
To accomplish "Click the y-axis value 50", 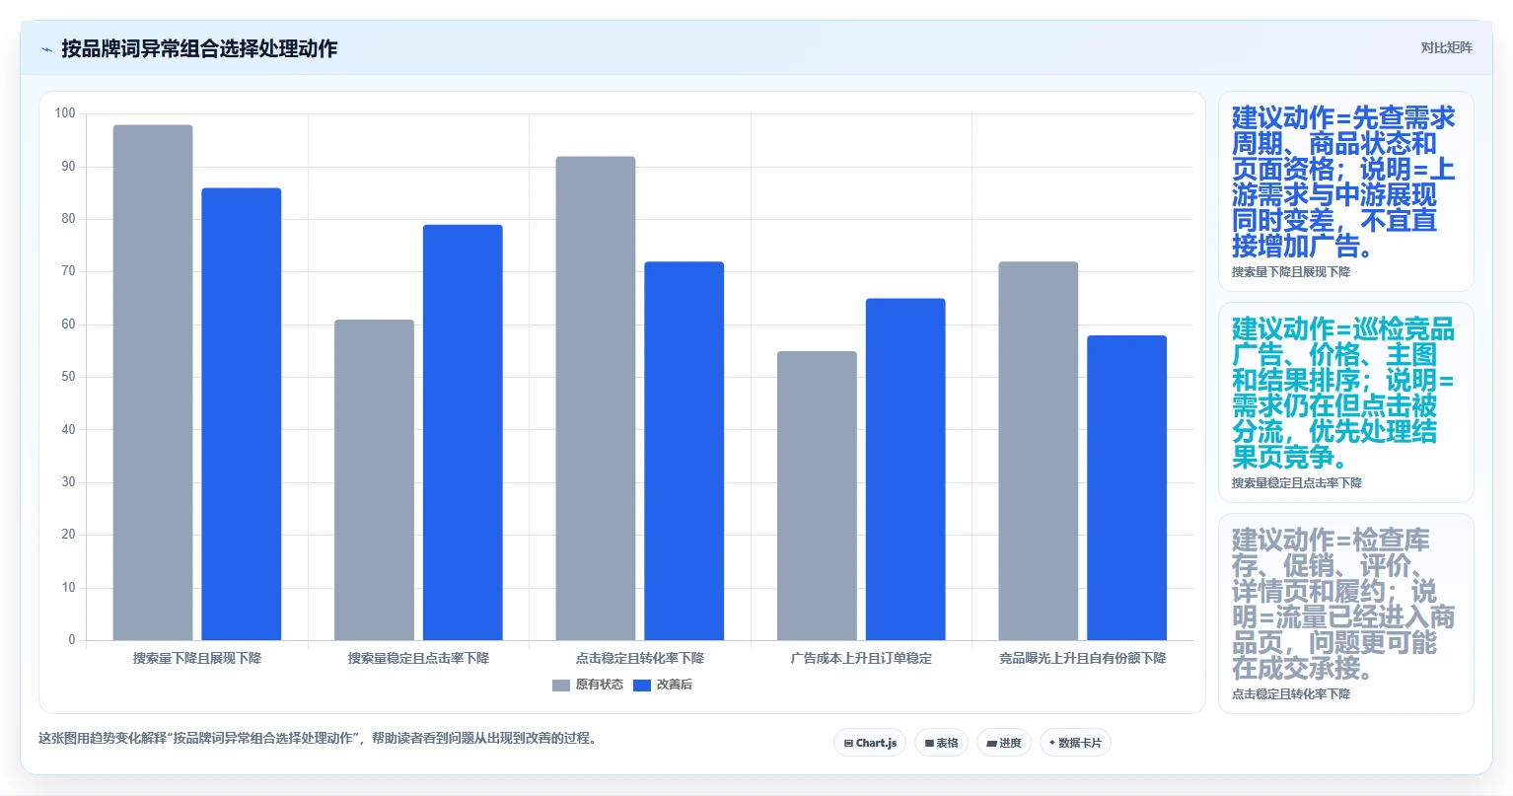I will [x=68, y=377].
